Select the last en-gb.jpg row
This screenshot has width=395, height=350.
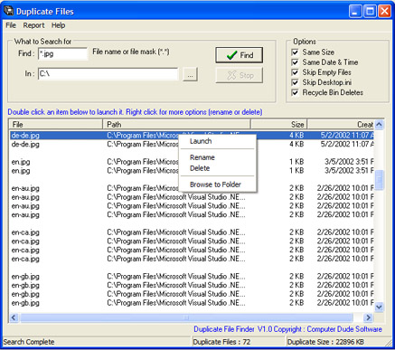click(192, 303)
